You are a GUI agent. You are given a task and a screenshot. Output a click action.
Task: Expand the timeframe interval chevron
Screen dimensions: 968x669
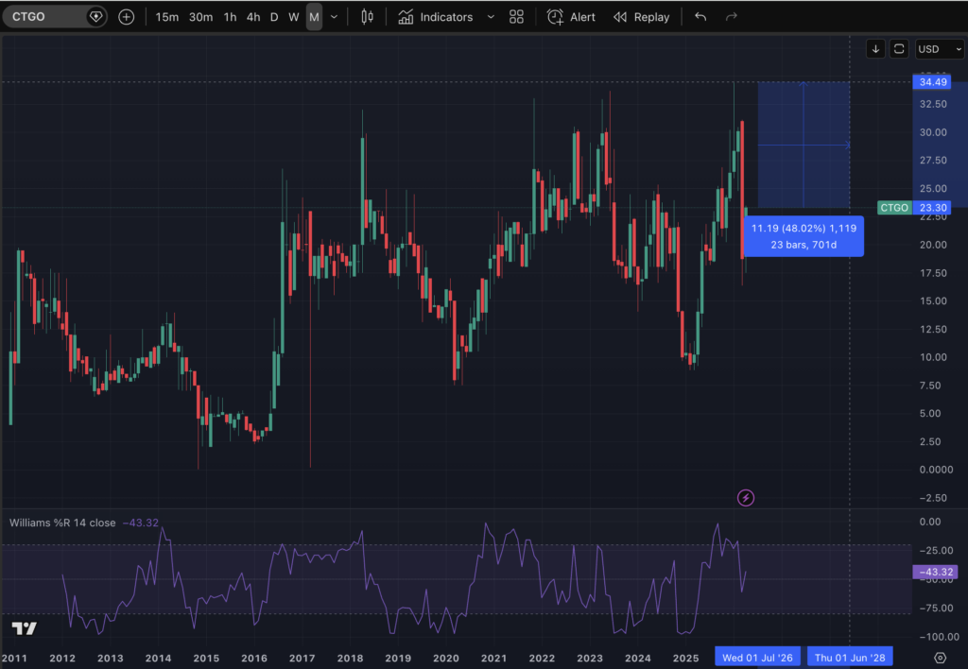click(x=334, y=17)
